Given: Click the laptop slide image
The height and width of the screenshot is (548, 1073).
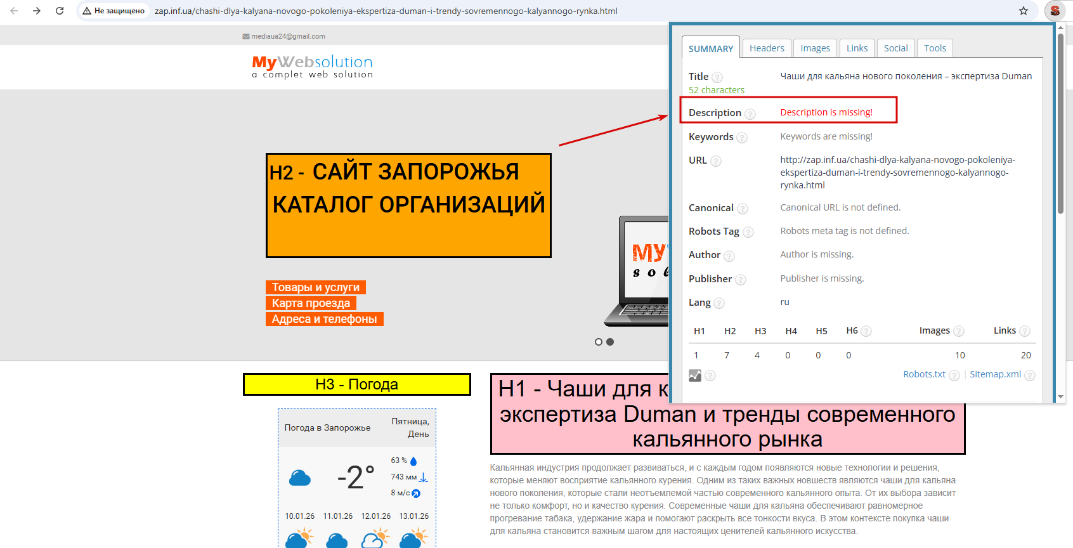Looking at the screenshot, I should 637,271.
